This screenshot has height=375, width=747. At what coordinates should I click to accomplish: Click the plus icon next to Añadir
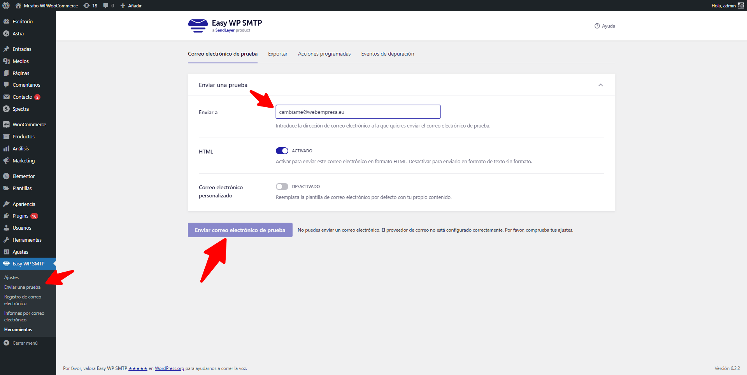click(123, 5)
